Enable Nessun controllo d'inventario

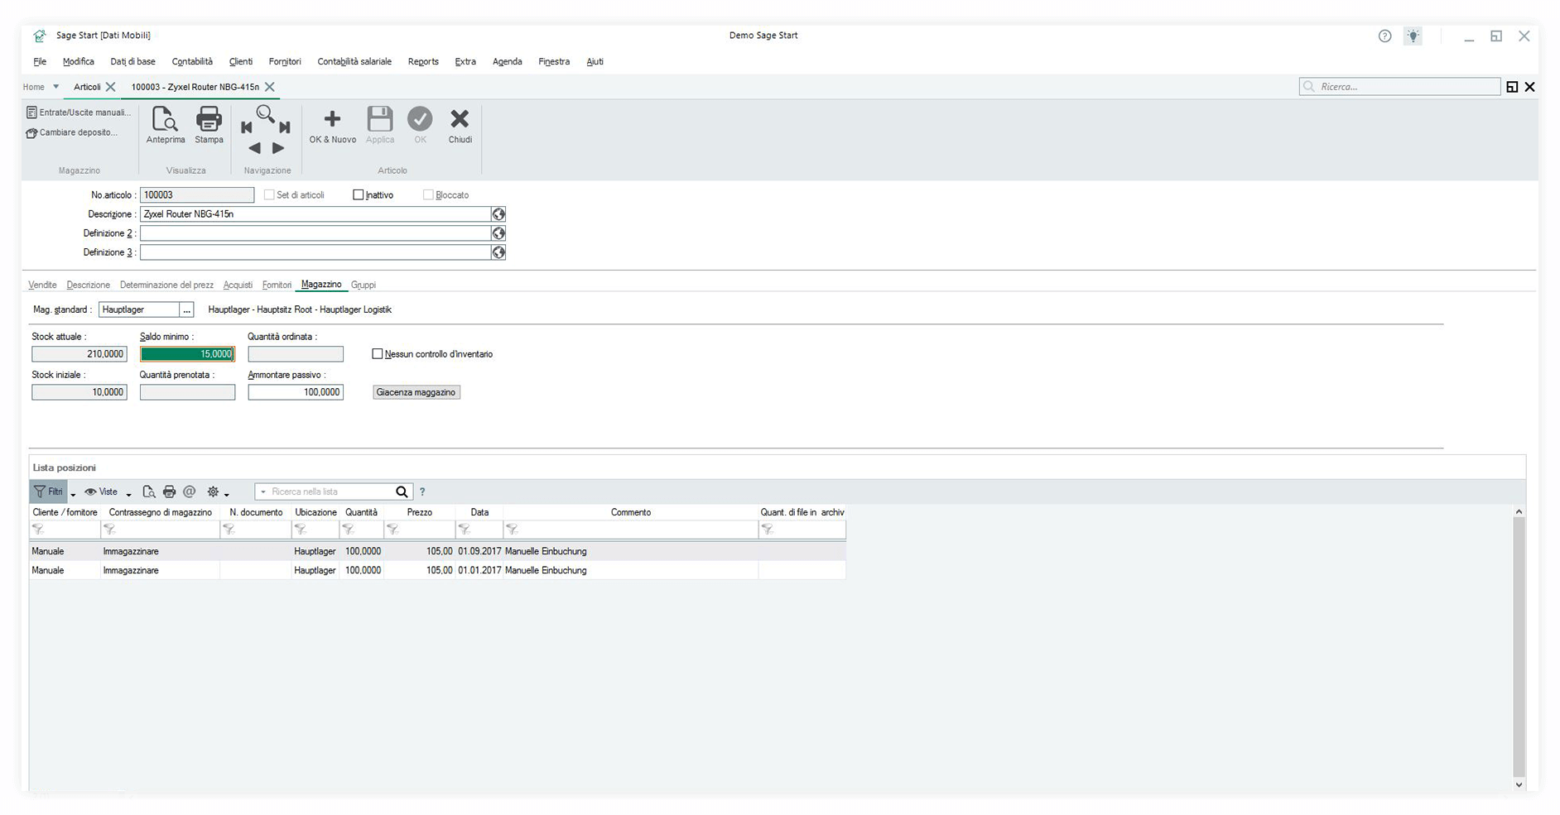click(378, 354)
